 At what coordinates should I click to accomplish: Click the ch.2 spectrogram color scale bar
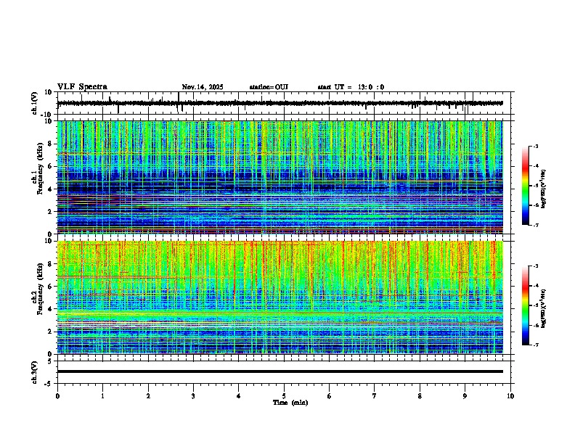pyautogui.click(x=525, y=305)
